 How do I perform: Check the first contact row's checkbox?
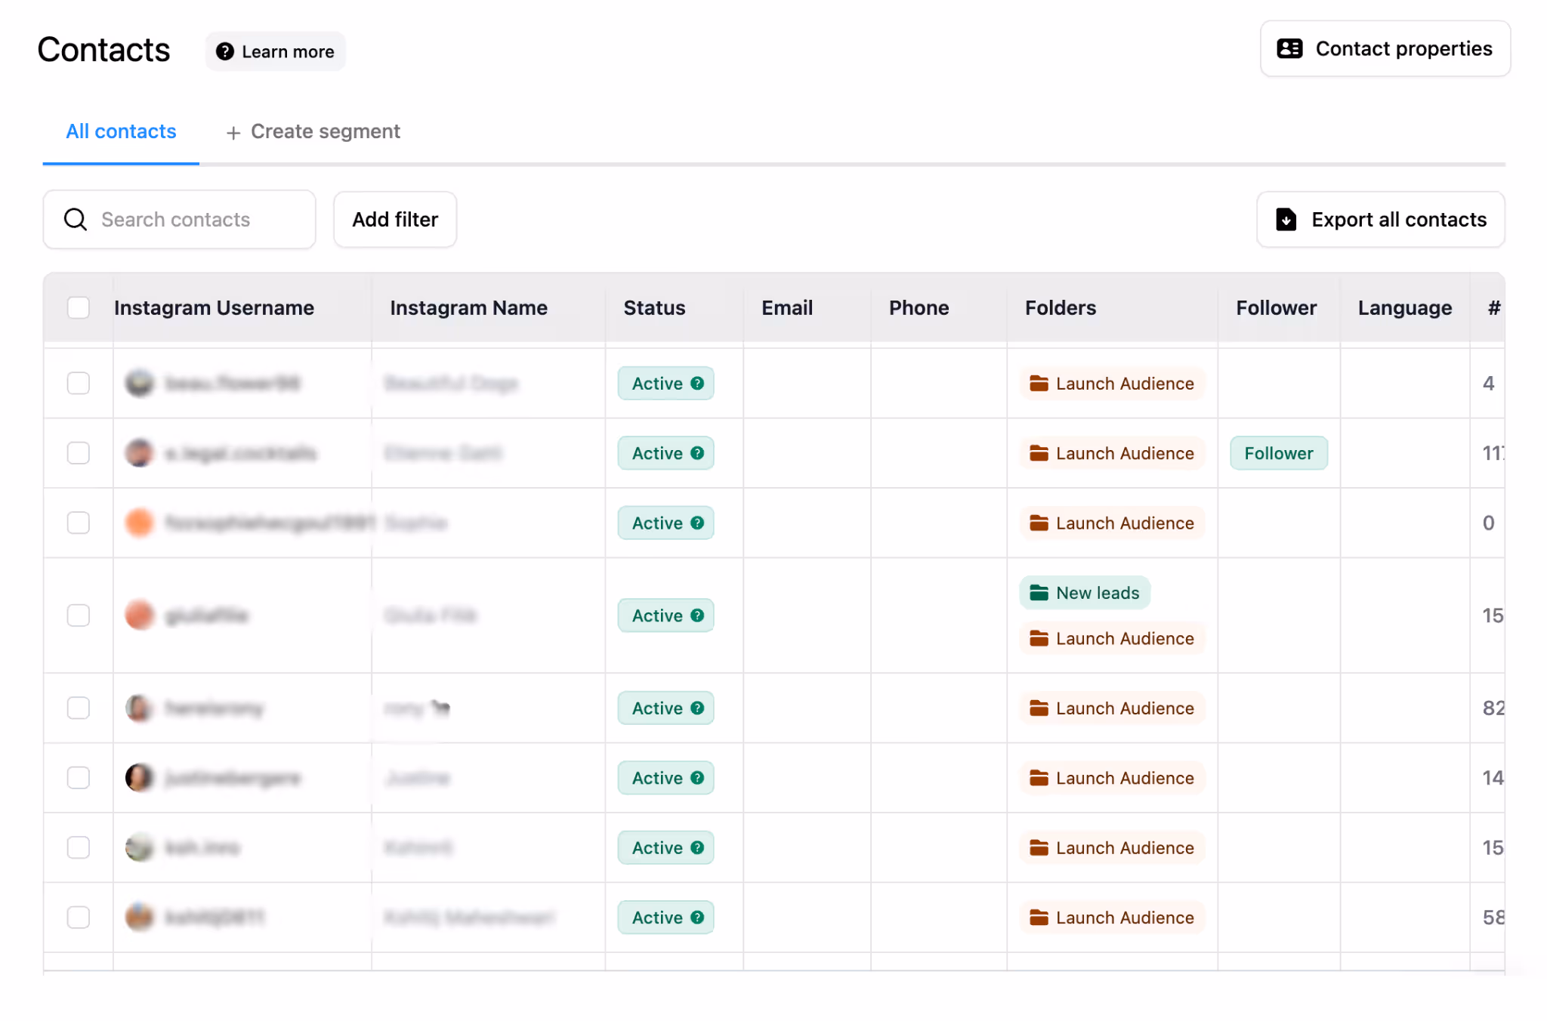coord(79,384)
